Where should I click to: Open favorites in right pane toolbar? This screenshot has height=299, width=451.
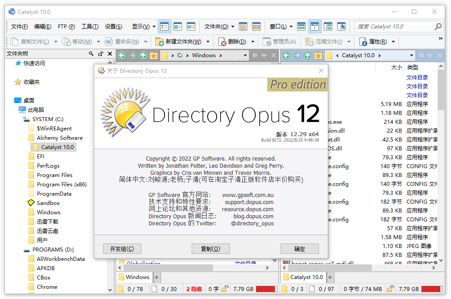(318, 55)
